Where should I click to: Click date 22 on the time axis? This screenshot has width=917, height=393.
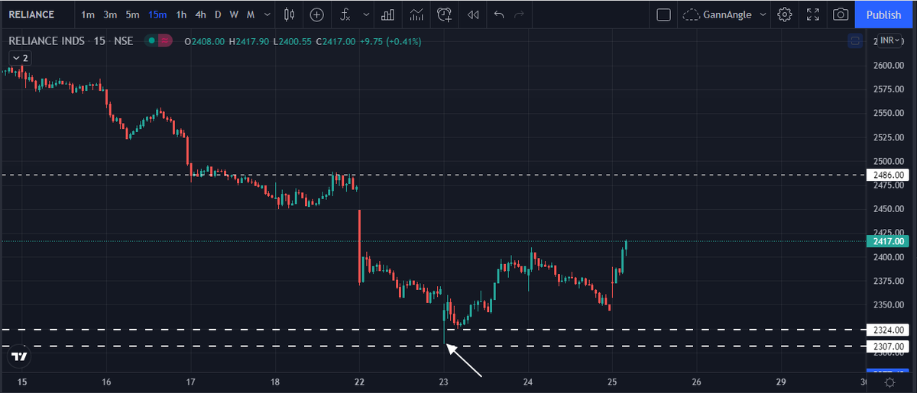(x=359, y=382)
